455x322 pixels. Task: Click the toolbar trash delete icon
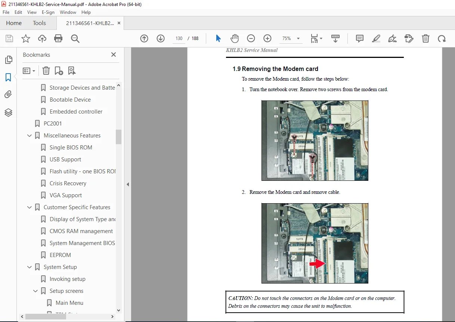[x=425, y=38]
